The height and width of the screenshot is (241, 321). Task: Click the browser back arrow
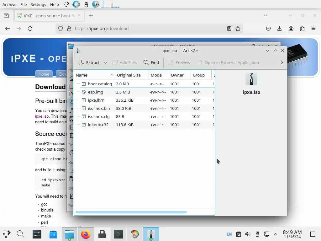pos(8,29)
